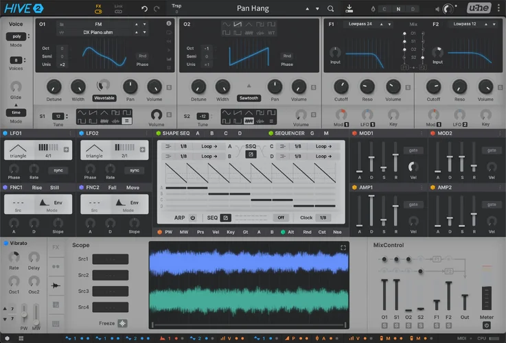Open the sequencer Clock 1/8 dropdown
The image size is (506, 343).
point(323,217)
